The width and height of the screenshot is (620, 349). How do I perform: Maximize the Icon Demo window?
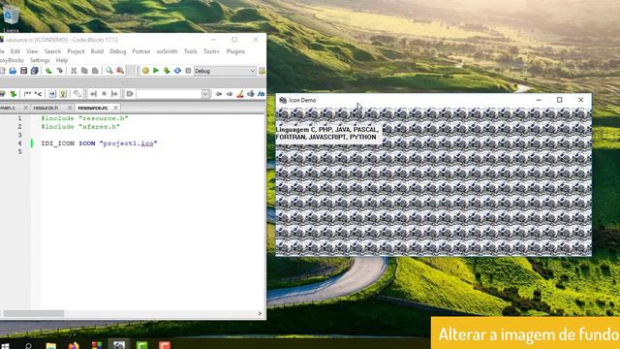[560, 100]
